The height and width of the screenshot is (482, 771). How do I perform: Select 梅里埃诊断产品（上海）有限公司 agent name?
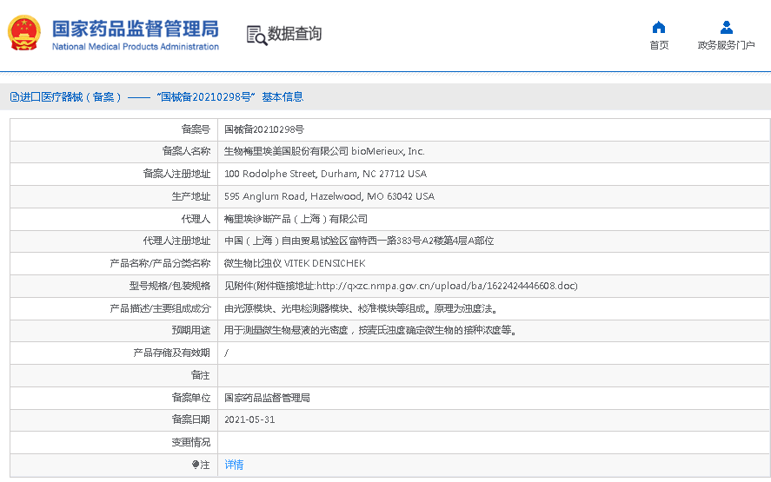coord(296,219)
